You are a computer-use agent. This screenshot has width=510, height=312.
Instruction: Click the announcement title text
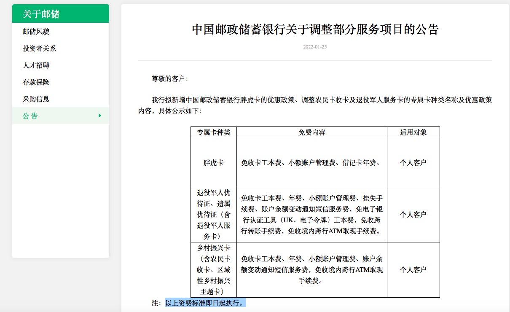315,30
